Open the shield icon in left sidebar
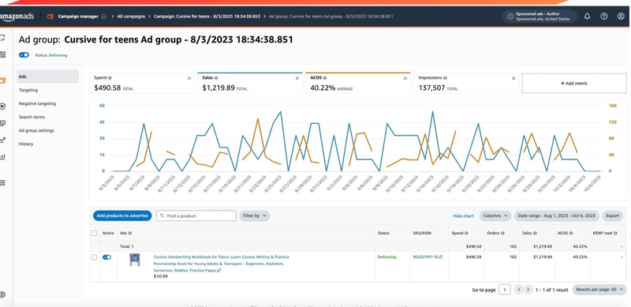The image size is (631, 307). [2, 107]
